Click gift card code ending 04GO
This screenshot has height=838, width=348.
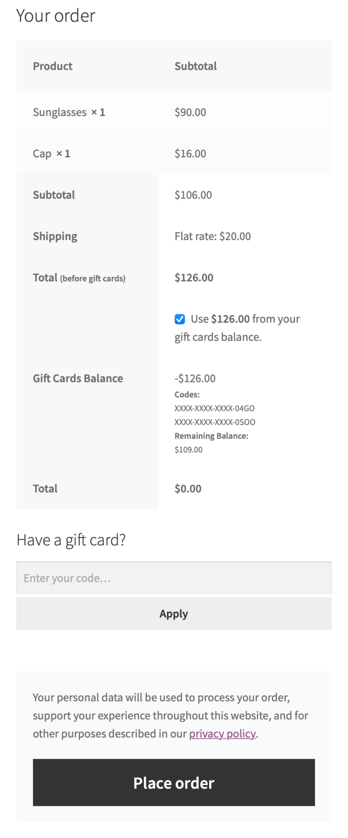(x=215, y=409)
